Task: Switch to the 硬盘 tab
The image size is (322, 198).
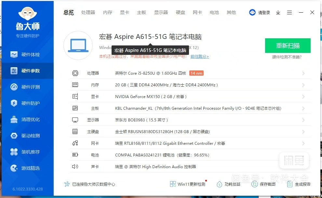Action: [181, 13]
